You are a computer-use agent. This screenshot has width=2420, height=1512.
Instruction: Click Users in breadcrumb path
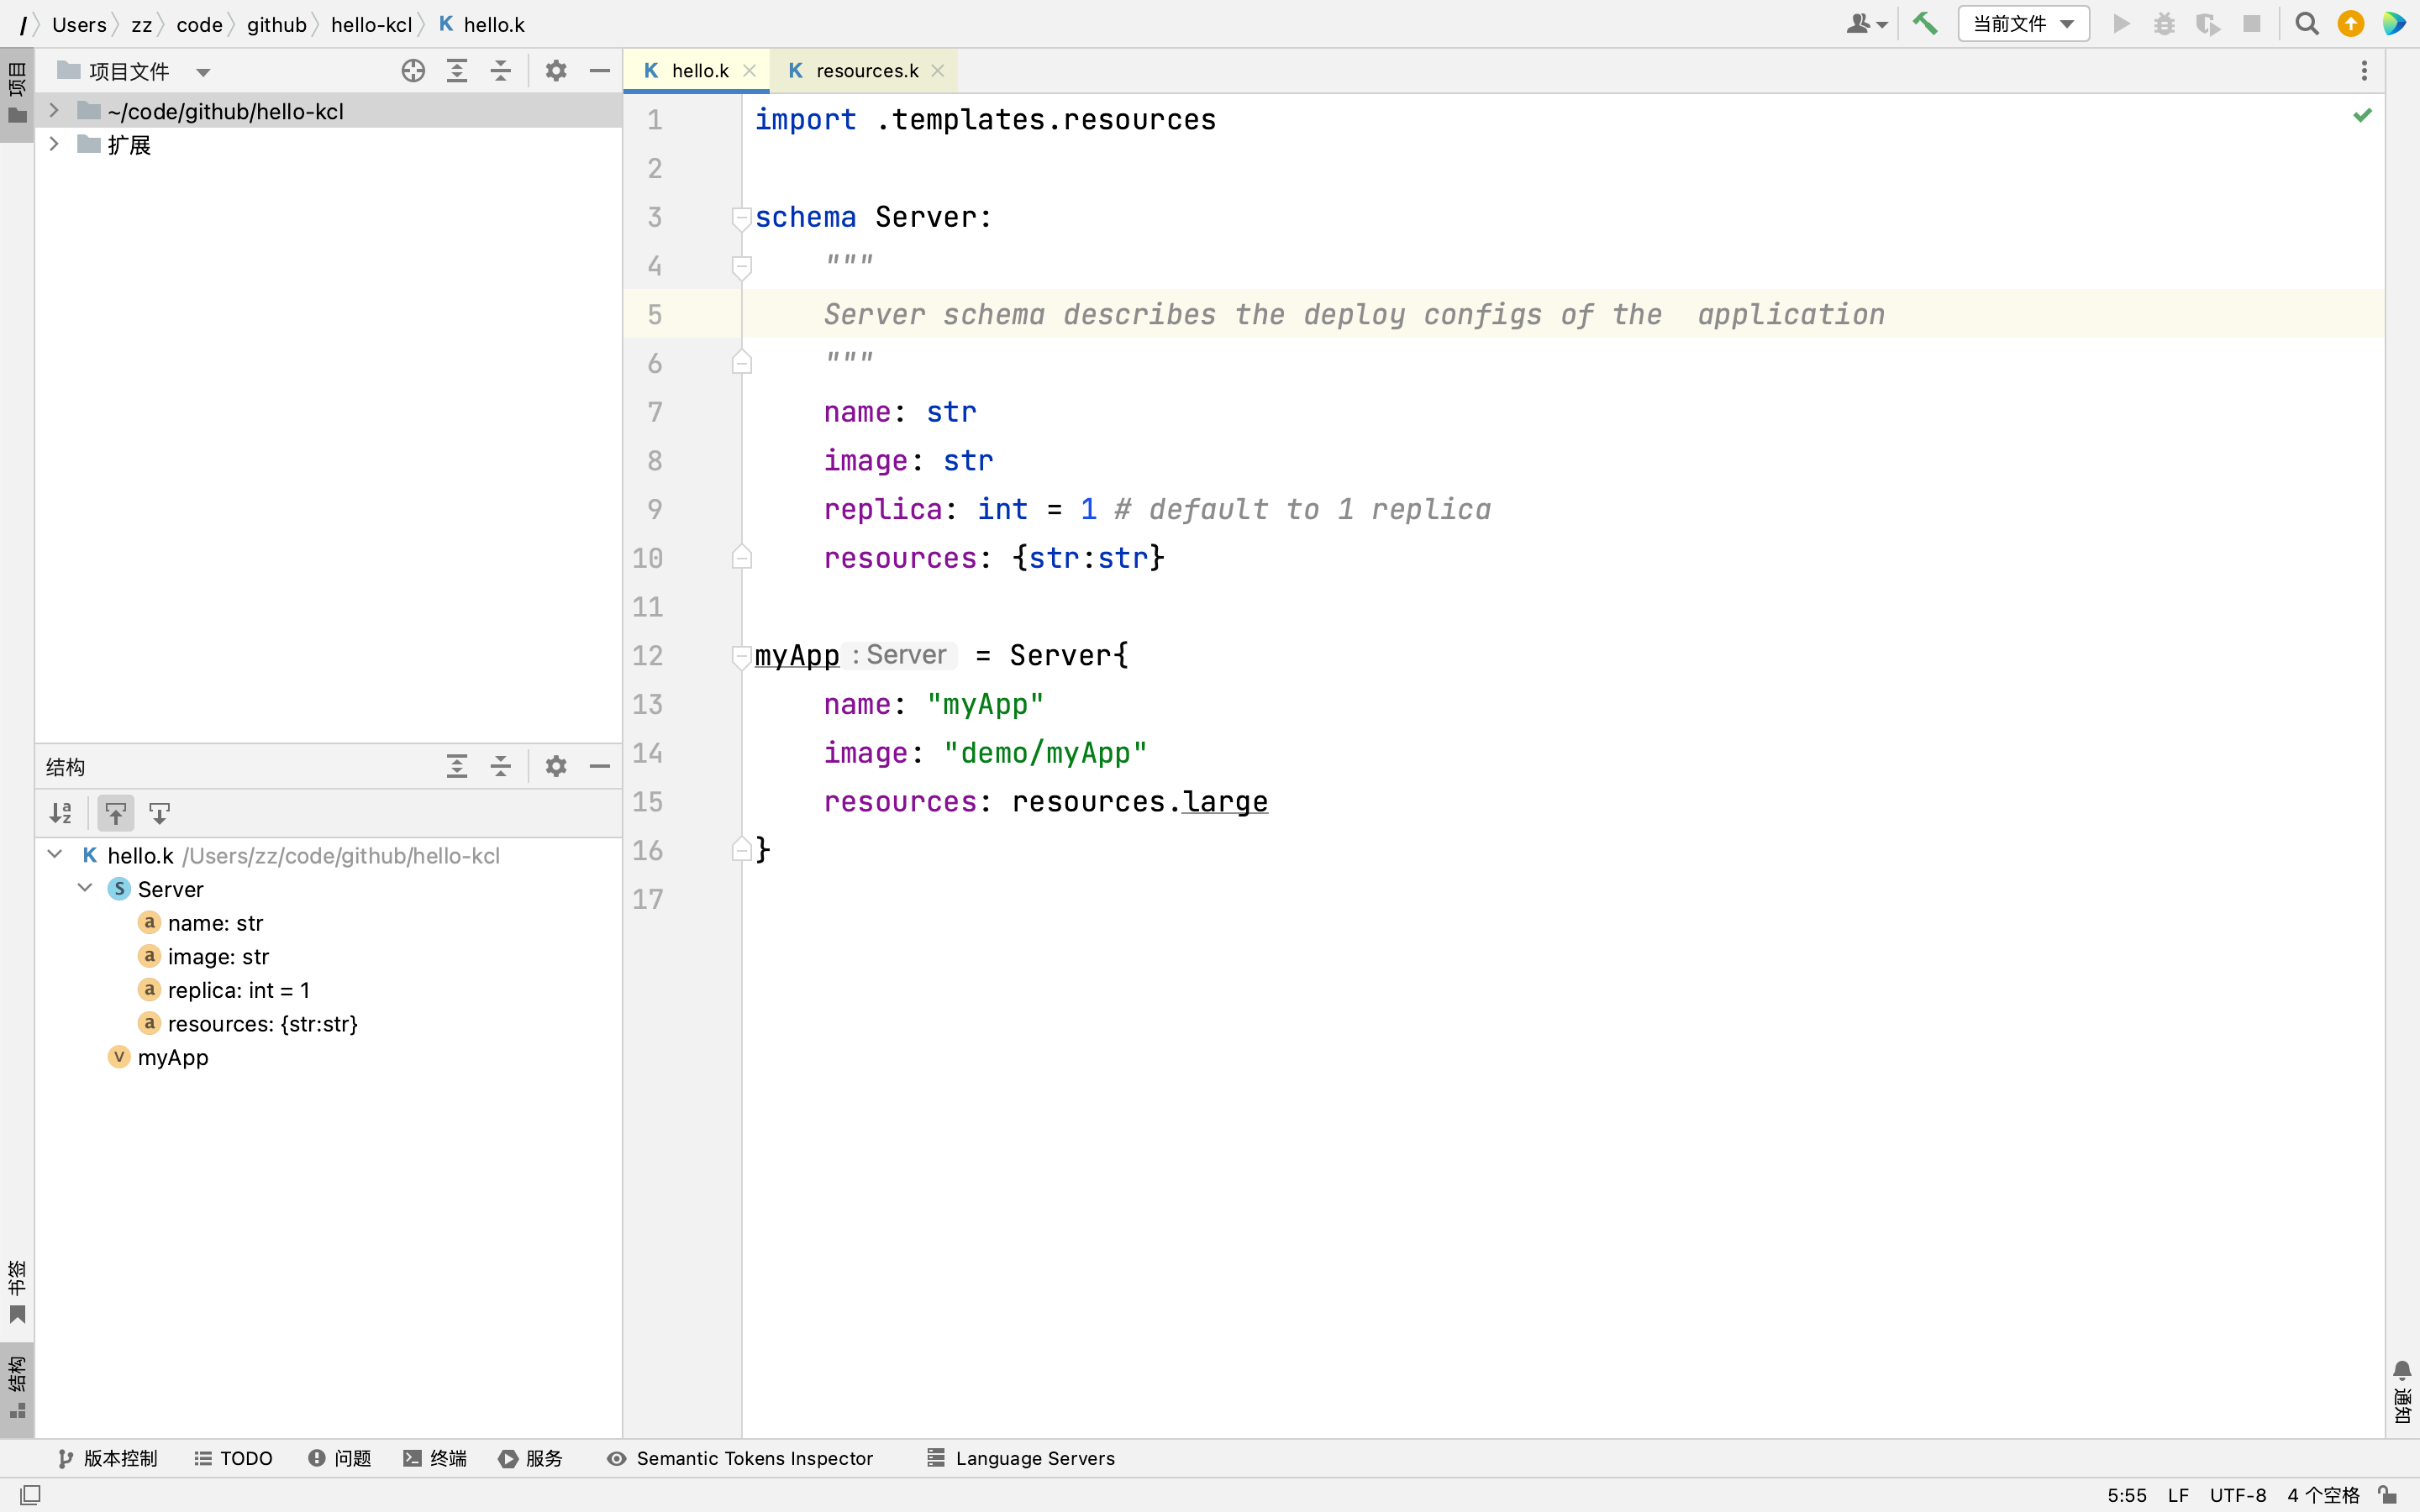79,24
